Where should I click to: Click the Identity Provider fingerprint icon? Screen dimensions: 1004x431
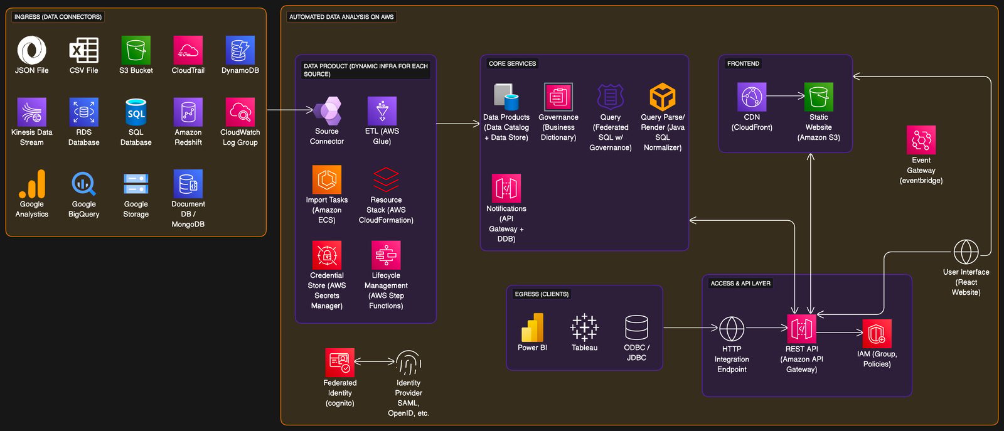[x=409, y=363]
